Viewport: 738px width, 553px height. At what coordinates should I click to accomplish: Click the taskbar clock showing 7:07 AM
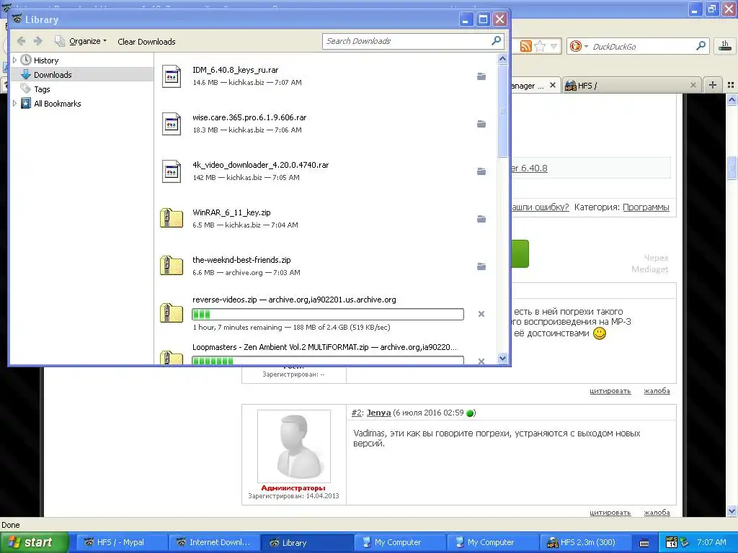click(711, 542)
